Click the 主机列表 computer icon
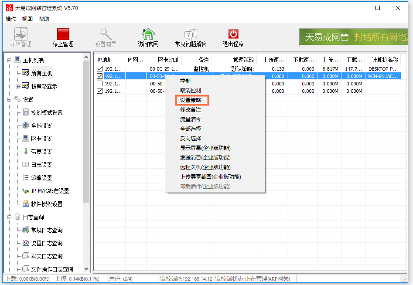 [17, 60]
